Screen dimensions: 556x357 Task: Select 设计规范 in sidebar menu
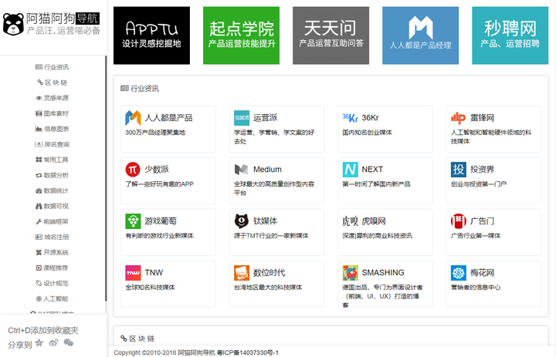pyautogui.click(x=53, y=283)
